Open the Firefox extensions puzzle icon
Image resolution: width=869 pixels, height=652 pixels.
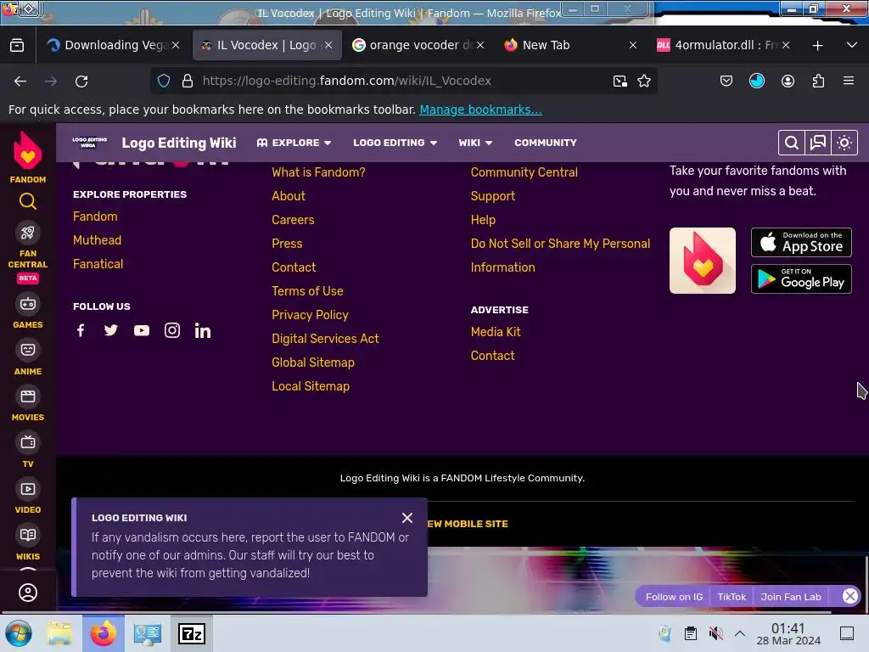[x=818, y=81]
